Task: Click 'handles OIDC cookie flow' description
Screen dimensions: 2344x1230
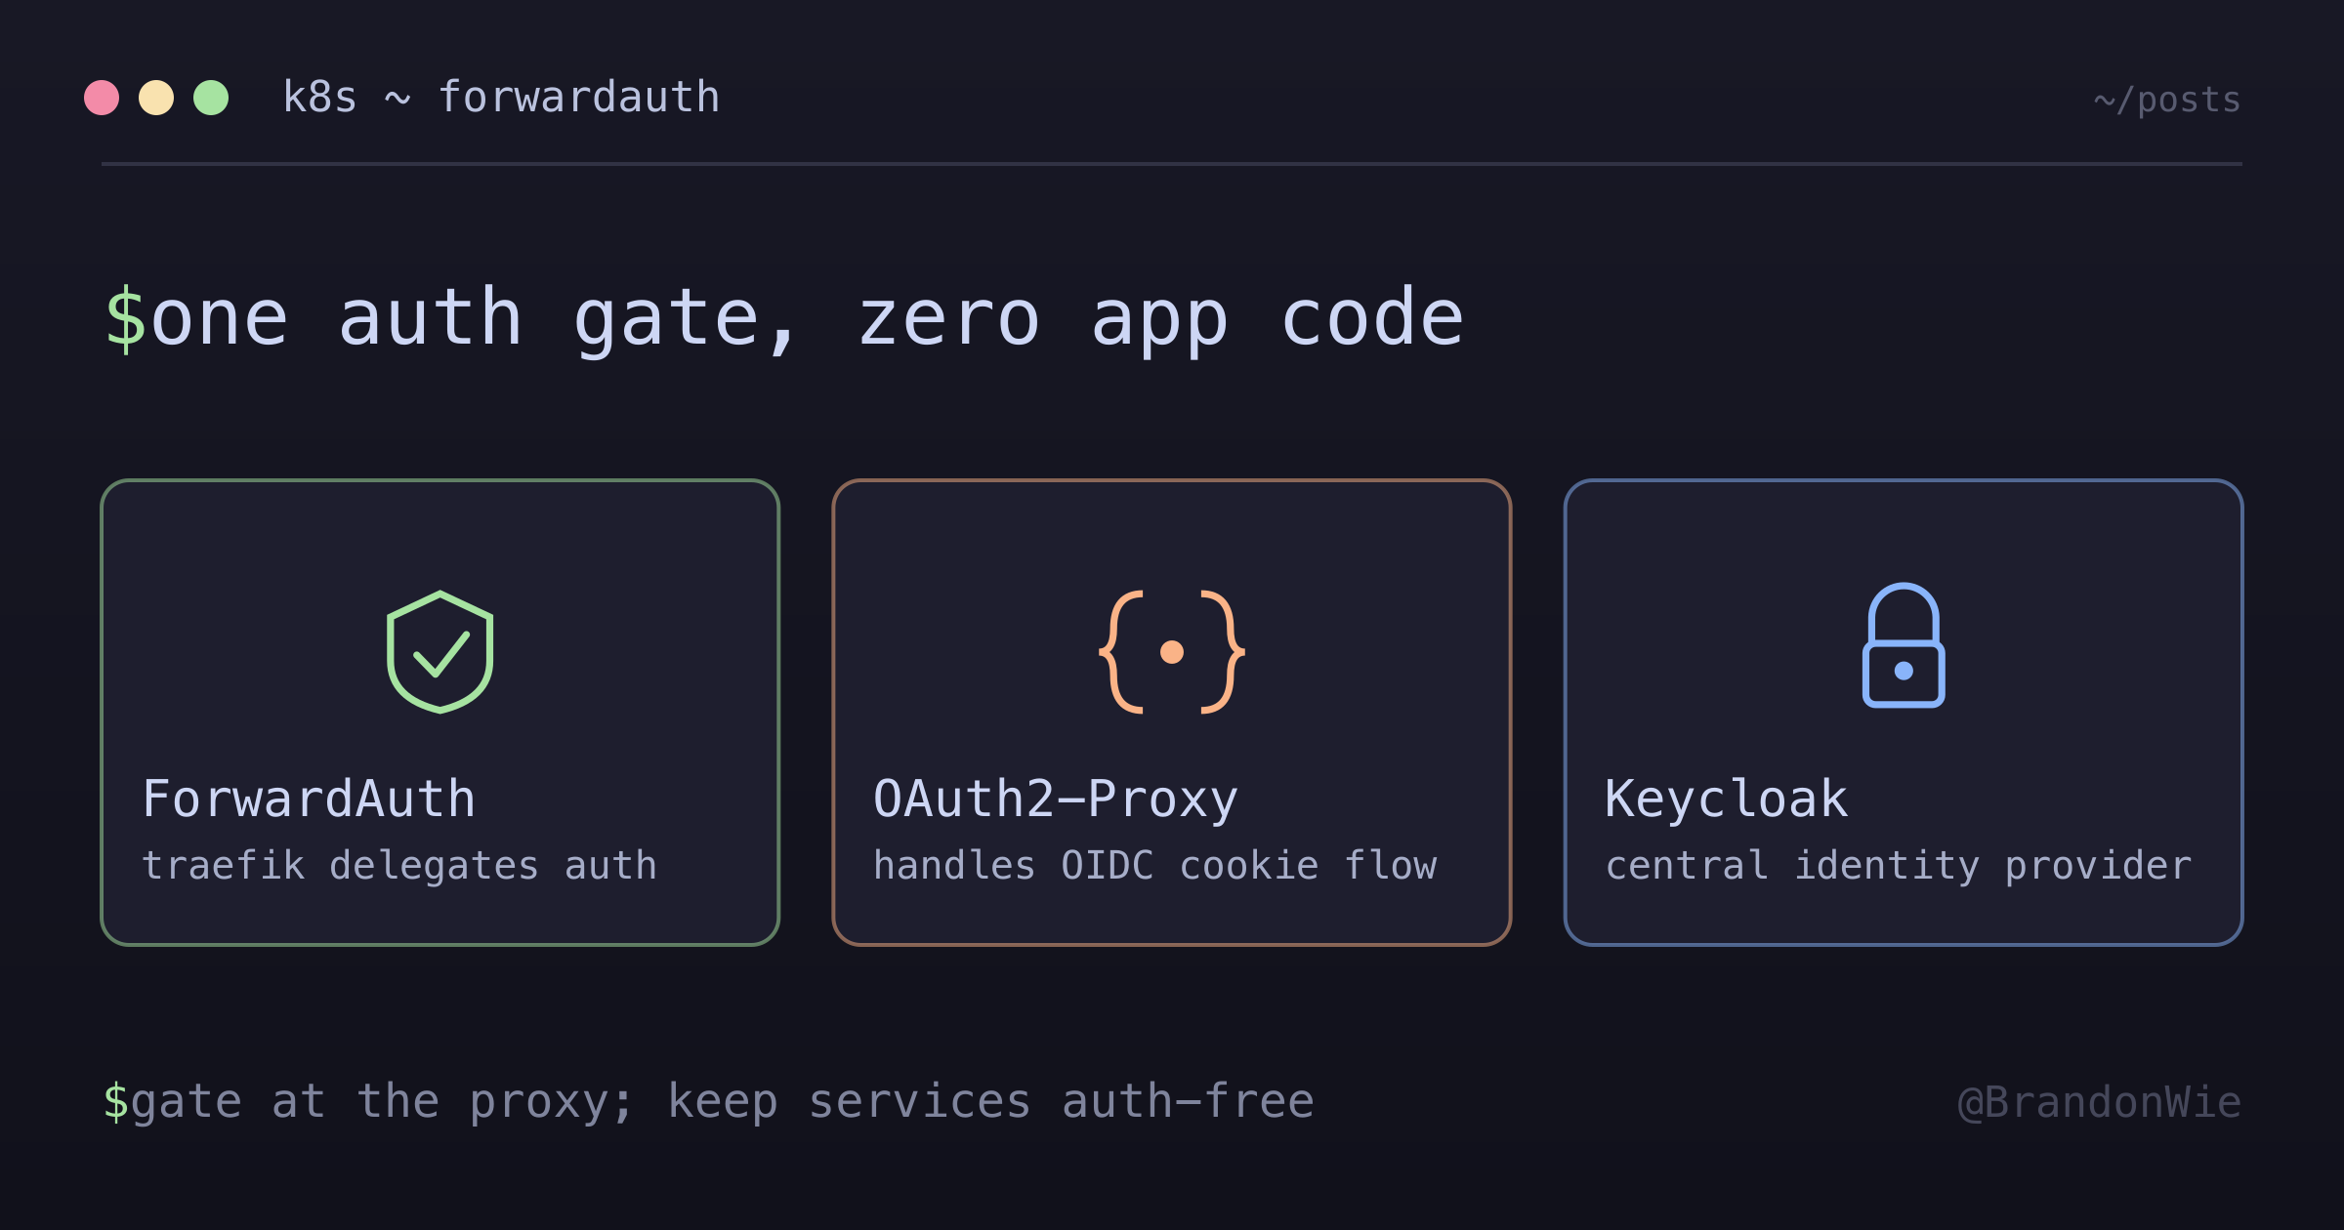Action: pos(1155,866)
